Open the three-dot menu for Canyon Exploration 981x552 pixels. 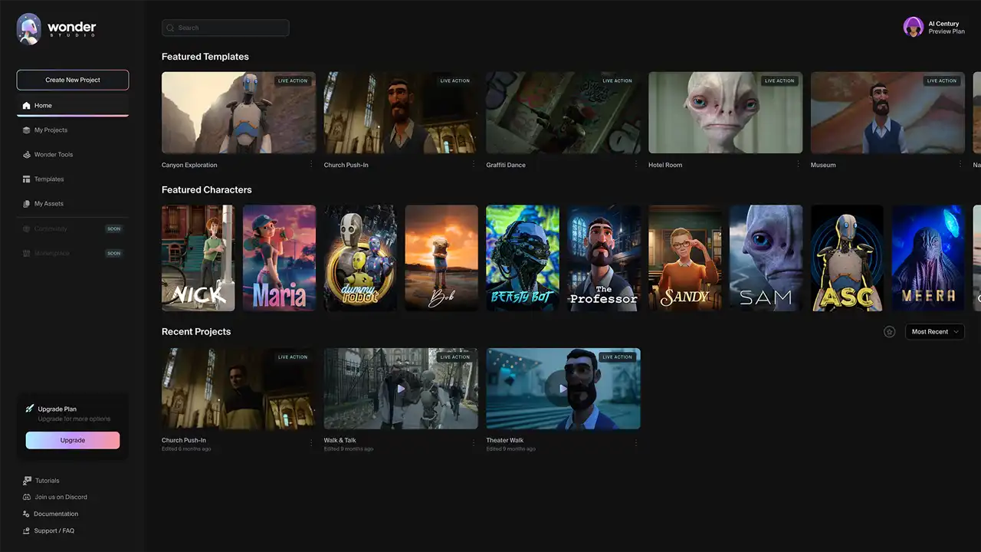tap(311, 165)
